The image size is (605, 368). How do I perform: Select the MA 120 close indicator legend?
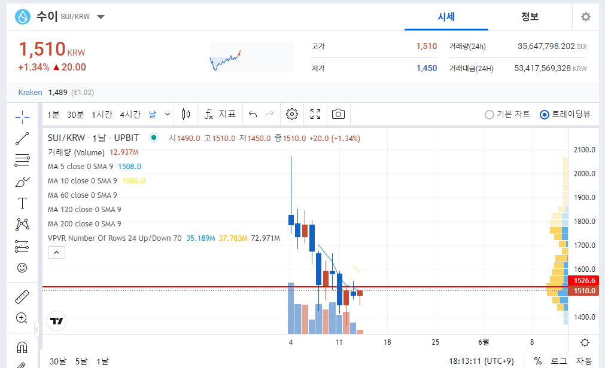point(84,209)
